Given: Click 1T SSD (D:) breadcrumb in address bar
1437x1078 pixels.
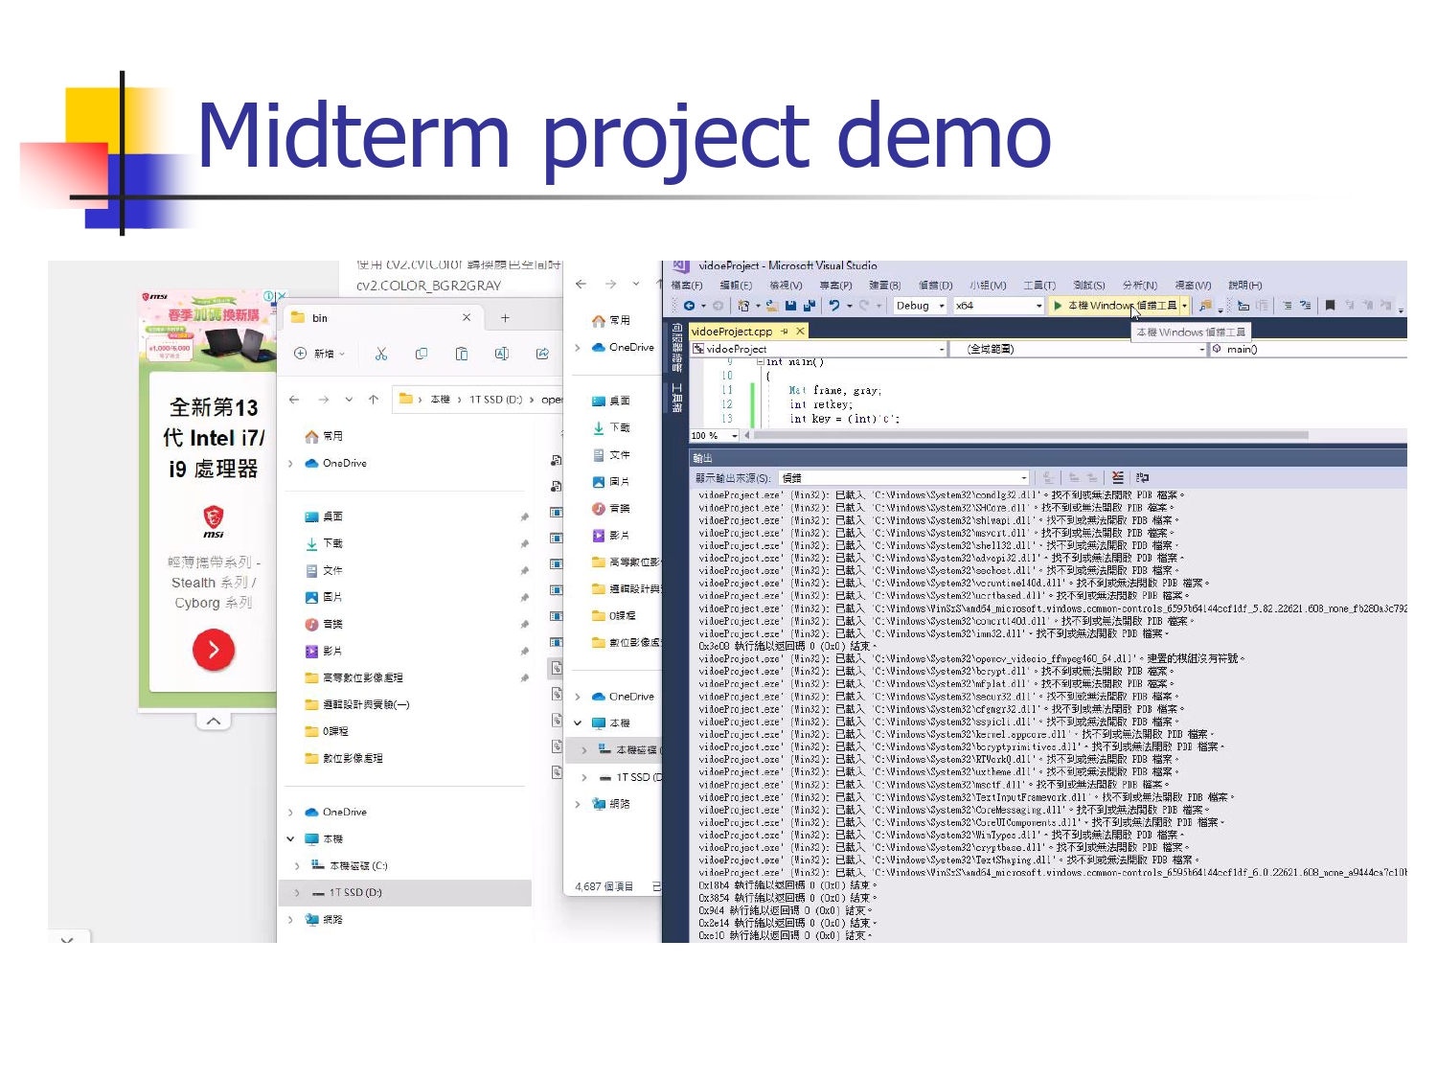Looking at the screenshot, I should pos(495,400).
